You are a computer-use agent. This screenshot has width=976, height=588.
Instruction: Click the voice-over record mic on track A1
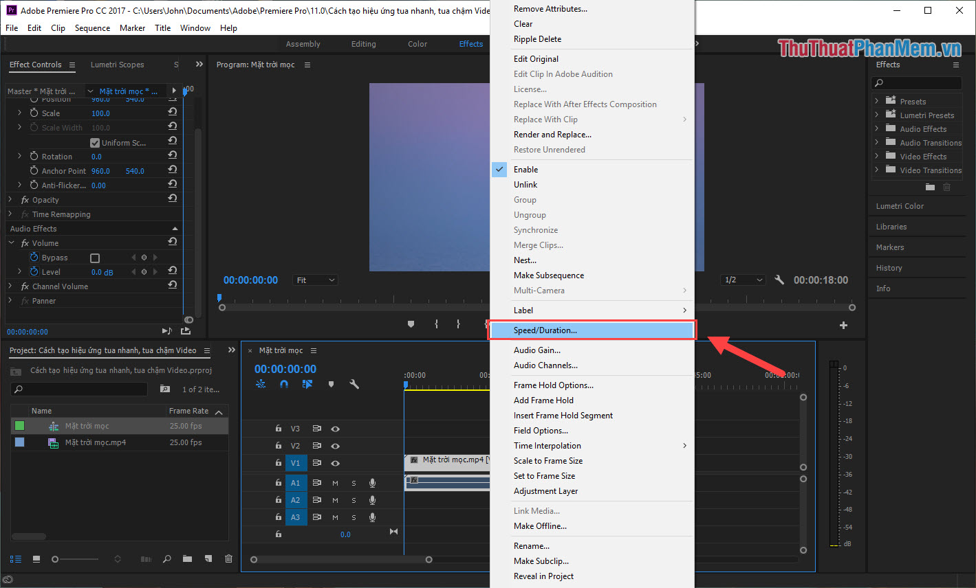(372, 483)
